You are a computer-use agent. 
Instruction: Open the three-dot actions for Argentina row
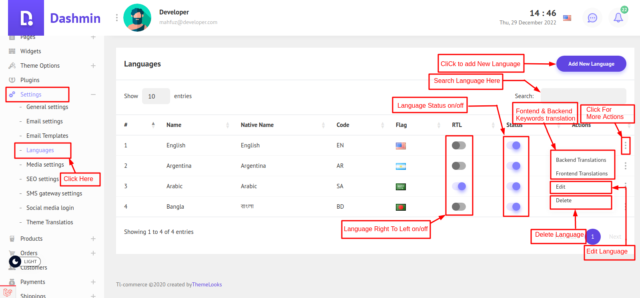click(x=625, y=166)
